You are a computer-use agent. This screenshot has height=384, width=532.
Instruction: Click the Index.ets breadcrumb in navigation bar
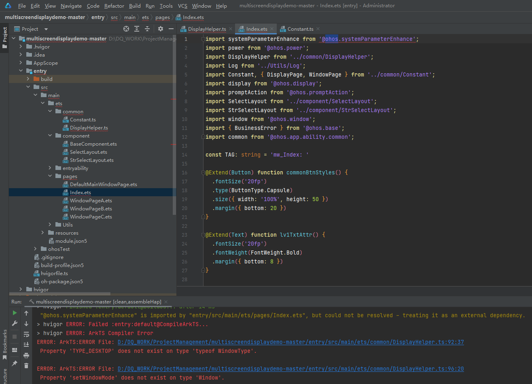190,17
